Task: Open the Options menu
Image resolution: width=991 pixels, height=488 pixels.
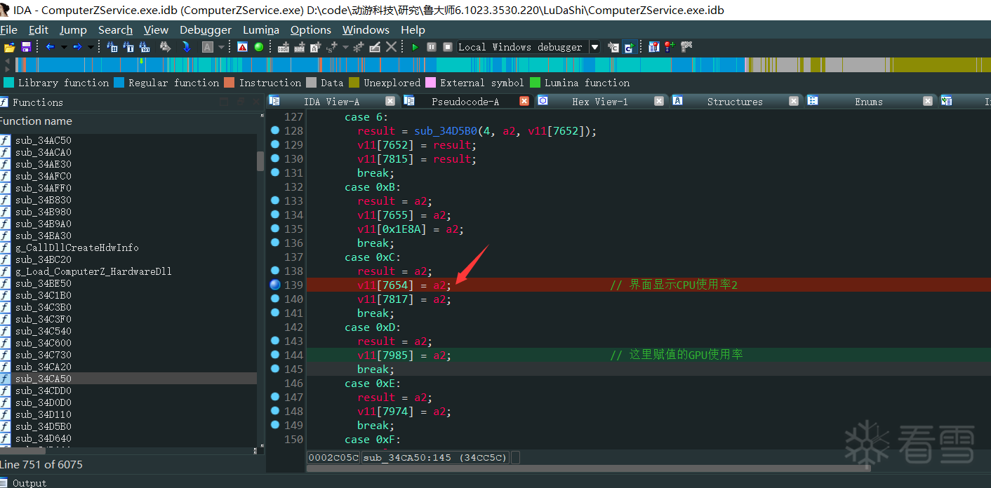Action: point(310,29)
